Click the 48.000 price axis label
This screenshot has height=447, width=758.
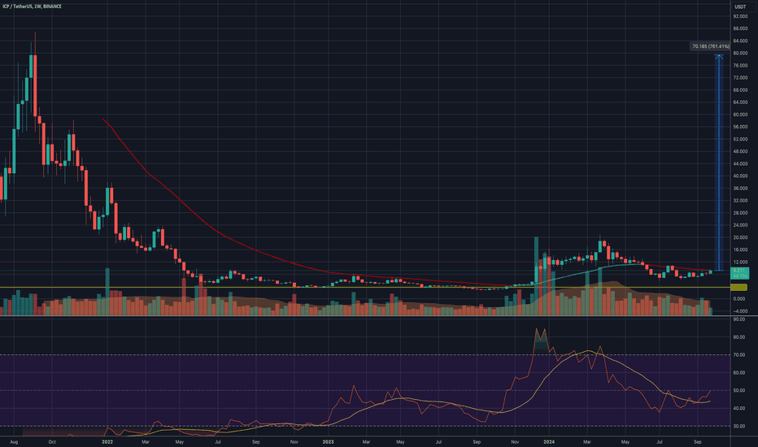coord(740,151)
